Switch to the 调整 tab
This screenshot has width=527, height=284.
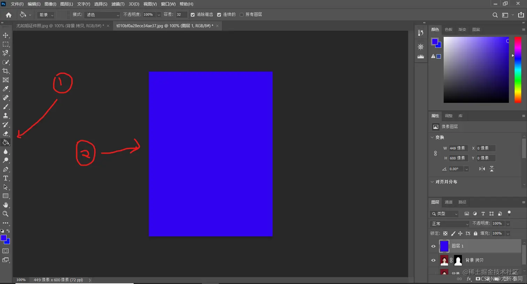449,116
